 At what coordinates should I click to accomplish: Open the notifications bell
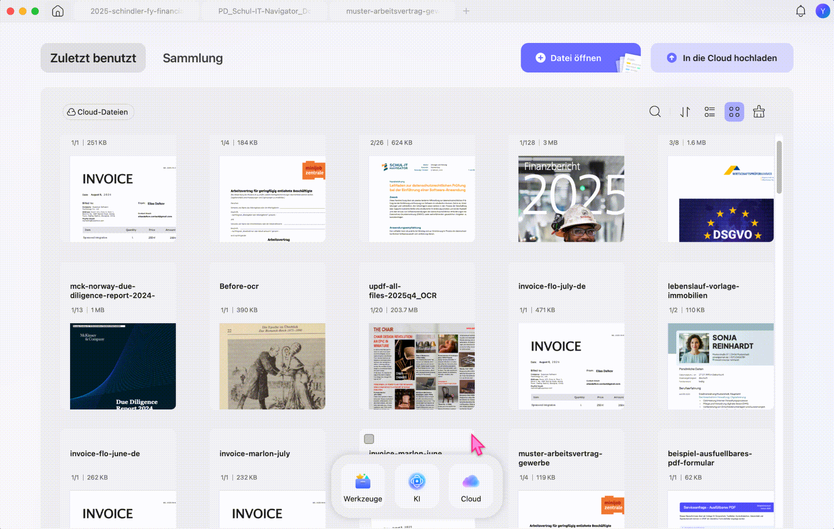tap(801, 11)
